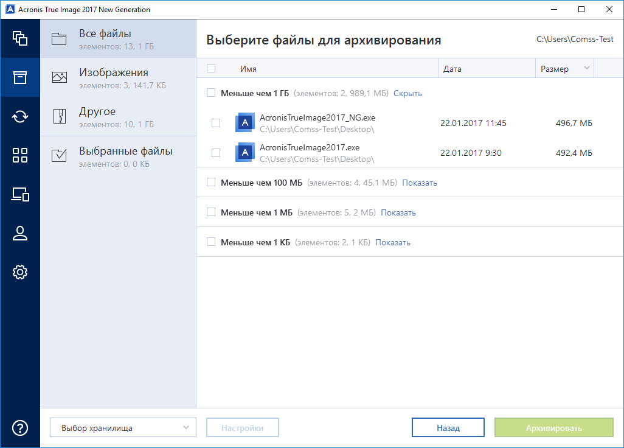Select the Выбранные файлы category

click(x=118, y=156)
